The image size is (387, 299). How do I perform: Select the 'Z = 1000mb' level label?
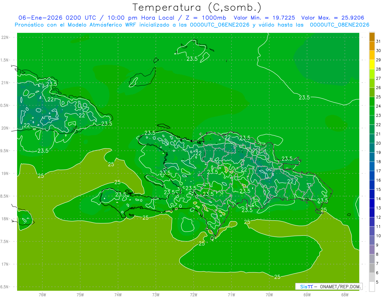(x=205, y=18)
